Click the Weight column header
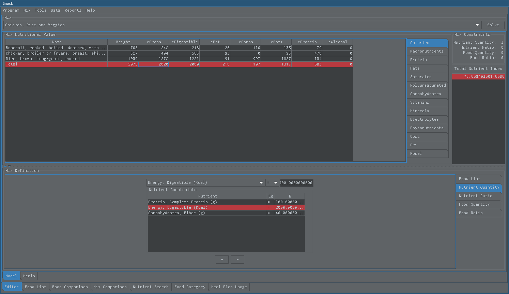 [x=123, y=42]
